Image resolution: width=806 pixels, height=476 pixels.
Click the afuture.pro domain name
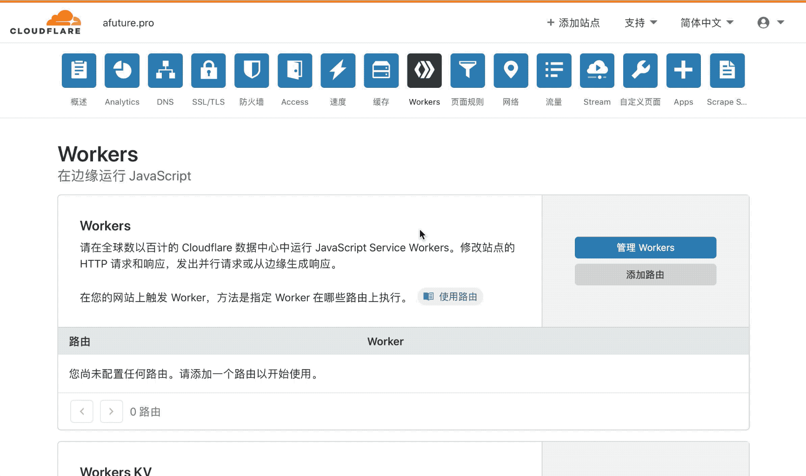click(128, 23)
